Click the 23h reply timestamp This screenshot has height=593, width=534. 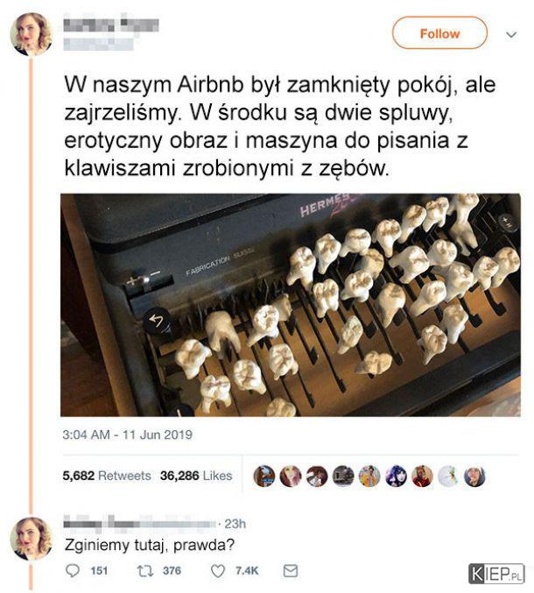click(235, 524)
